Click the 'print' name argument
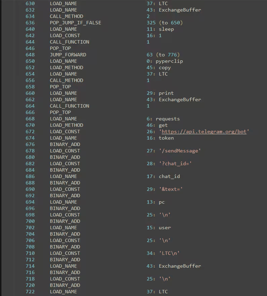267x296 pixels. click(x=166, y=93)
